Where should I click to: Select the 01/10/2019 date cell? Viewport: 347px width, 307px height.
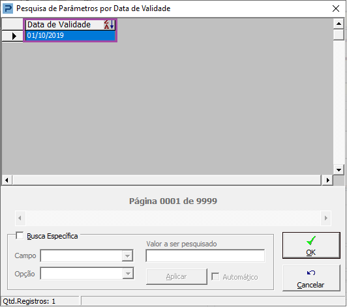(70, 36)
